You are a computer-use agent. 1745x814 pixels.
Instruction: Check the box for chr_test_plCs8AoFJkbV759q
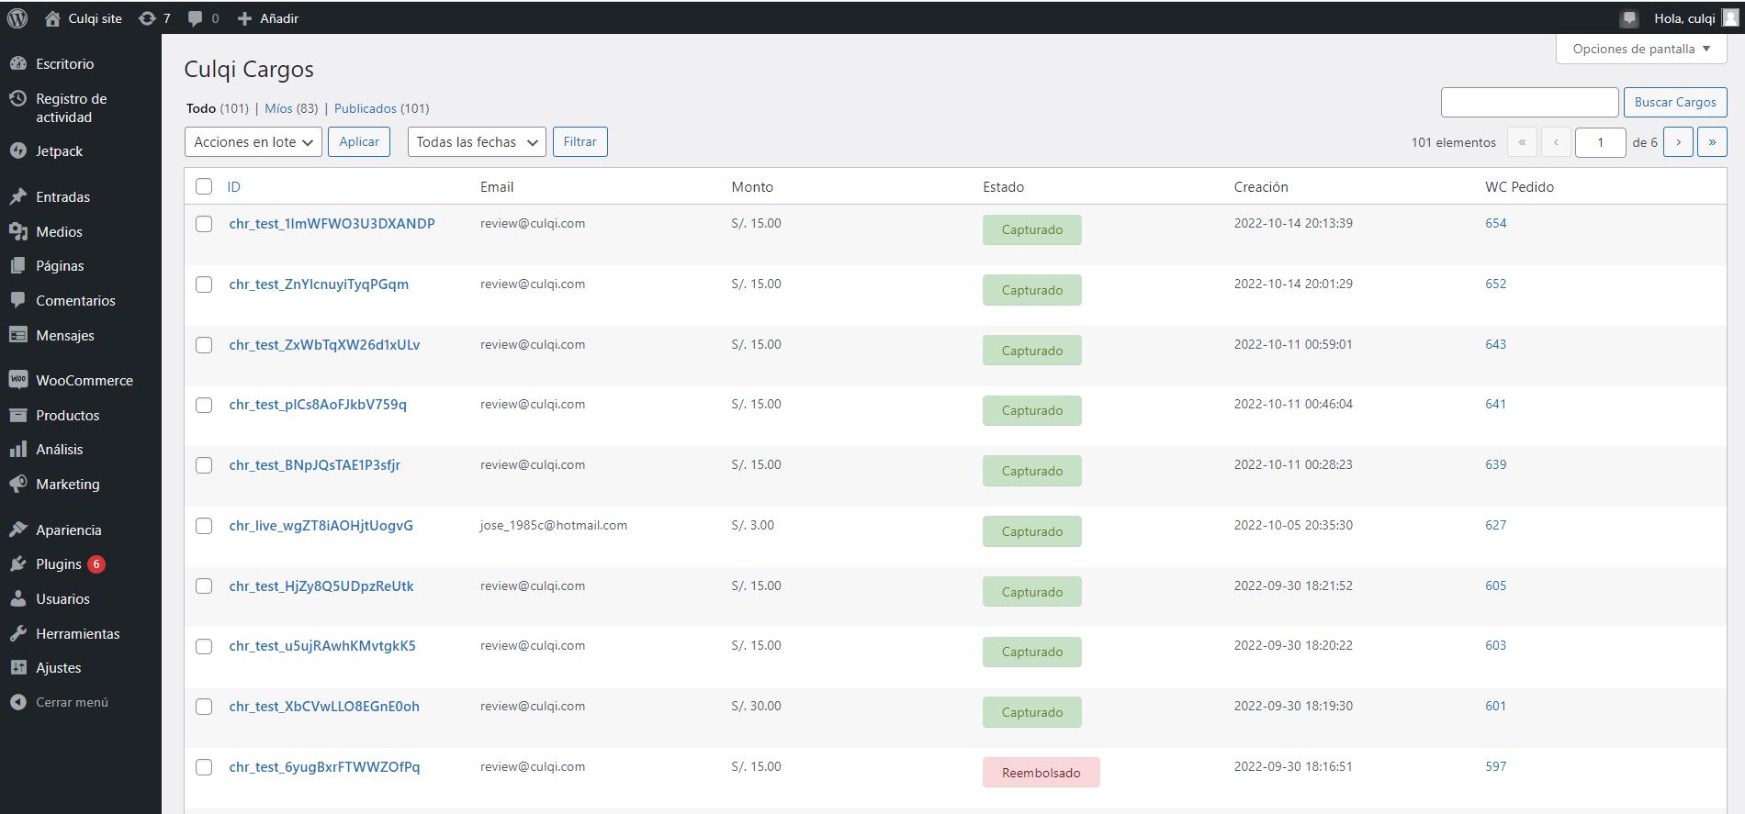point(204,405)
